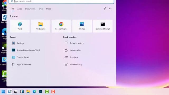Open Camtasia desktop shortcut

pos(4,76)
